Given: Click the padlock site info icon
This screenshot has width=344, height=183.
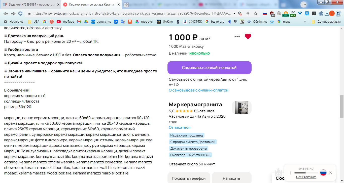Looking at the screenshot, I should point(29,13).
